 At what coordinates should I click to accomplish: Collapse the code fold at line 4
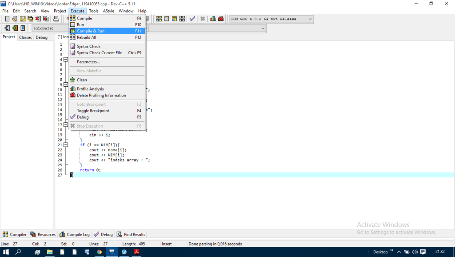[66, 60]
